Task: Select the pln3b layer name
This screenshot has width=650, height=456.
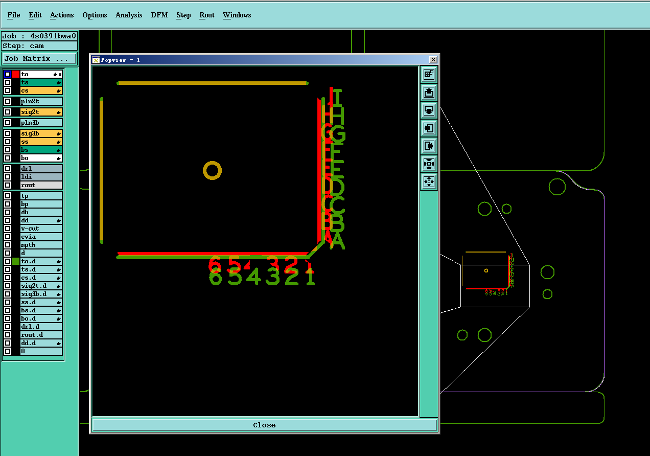Action: coord(41,123)
